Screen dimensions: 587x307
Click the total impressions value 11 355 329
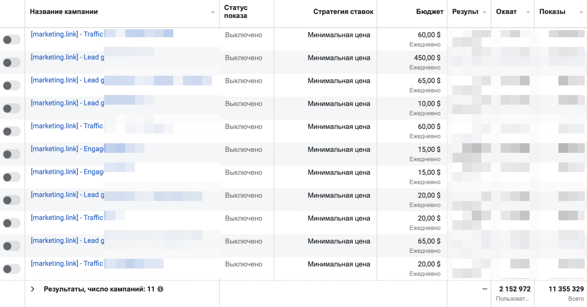[566, 289]
